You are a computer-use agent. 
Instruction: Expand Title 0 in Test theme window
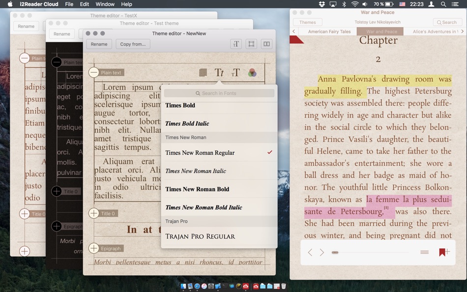[57, 191]
